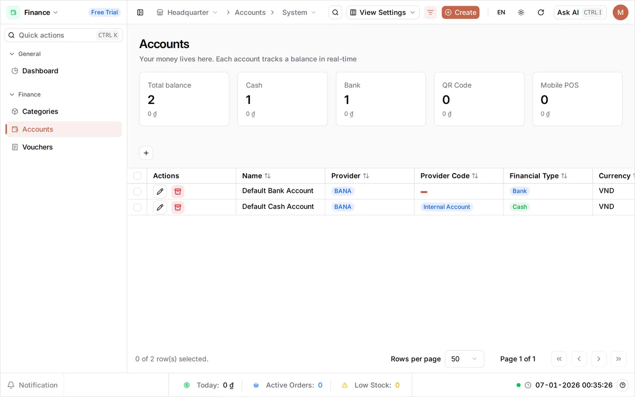Screen dimensions: 635x397
Task: Edit the Default Cash Account row
Action: click(160, 207)
